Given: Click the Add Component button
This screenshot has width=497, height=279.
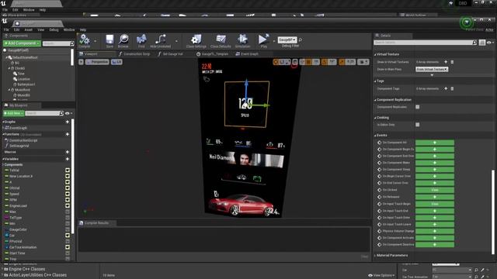Looking at the screenshot, I should pos(22,43).
